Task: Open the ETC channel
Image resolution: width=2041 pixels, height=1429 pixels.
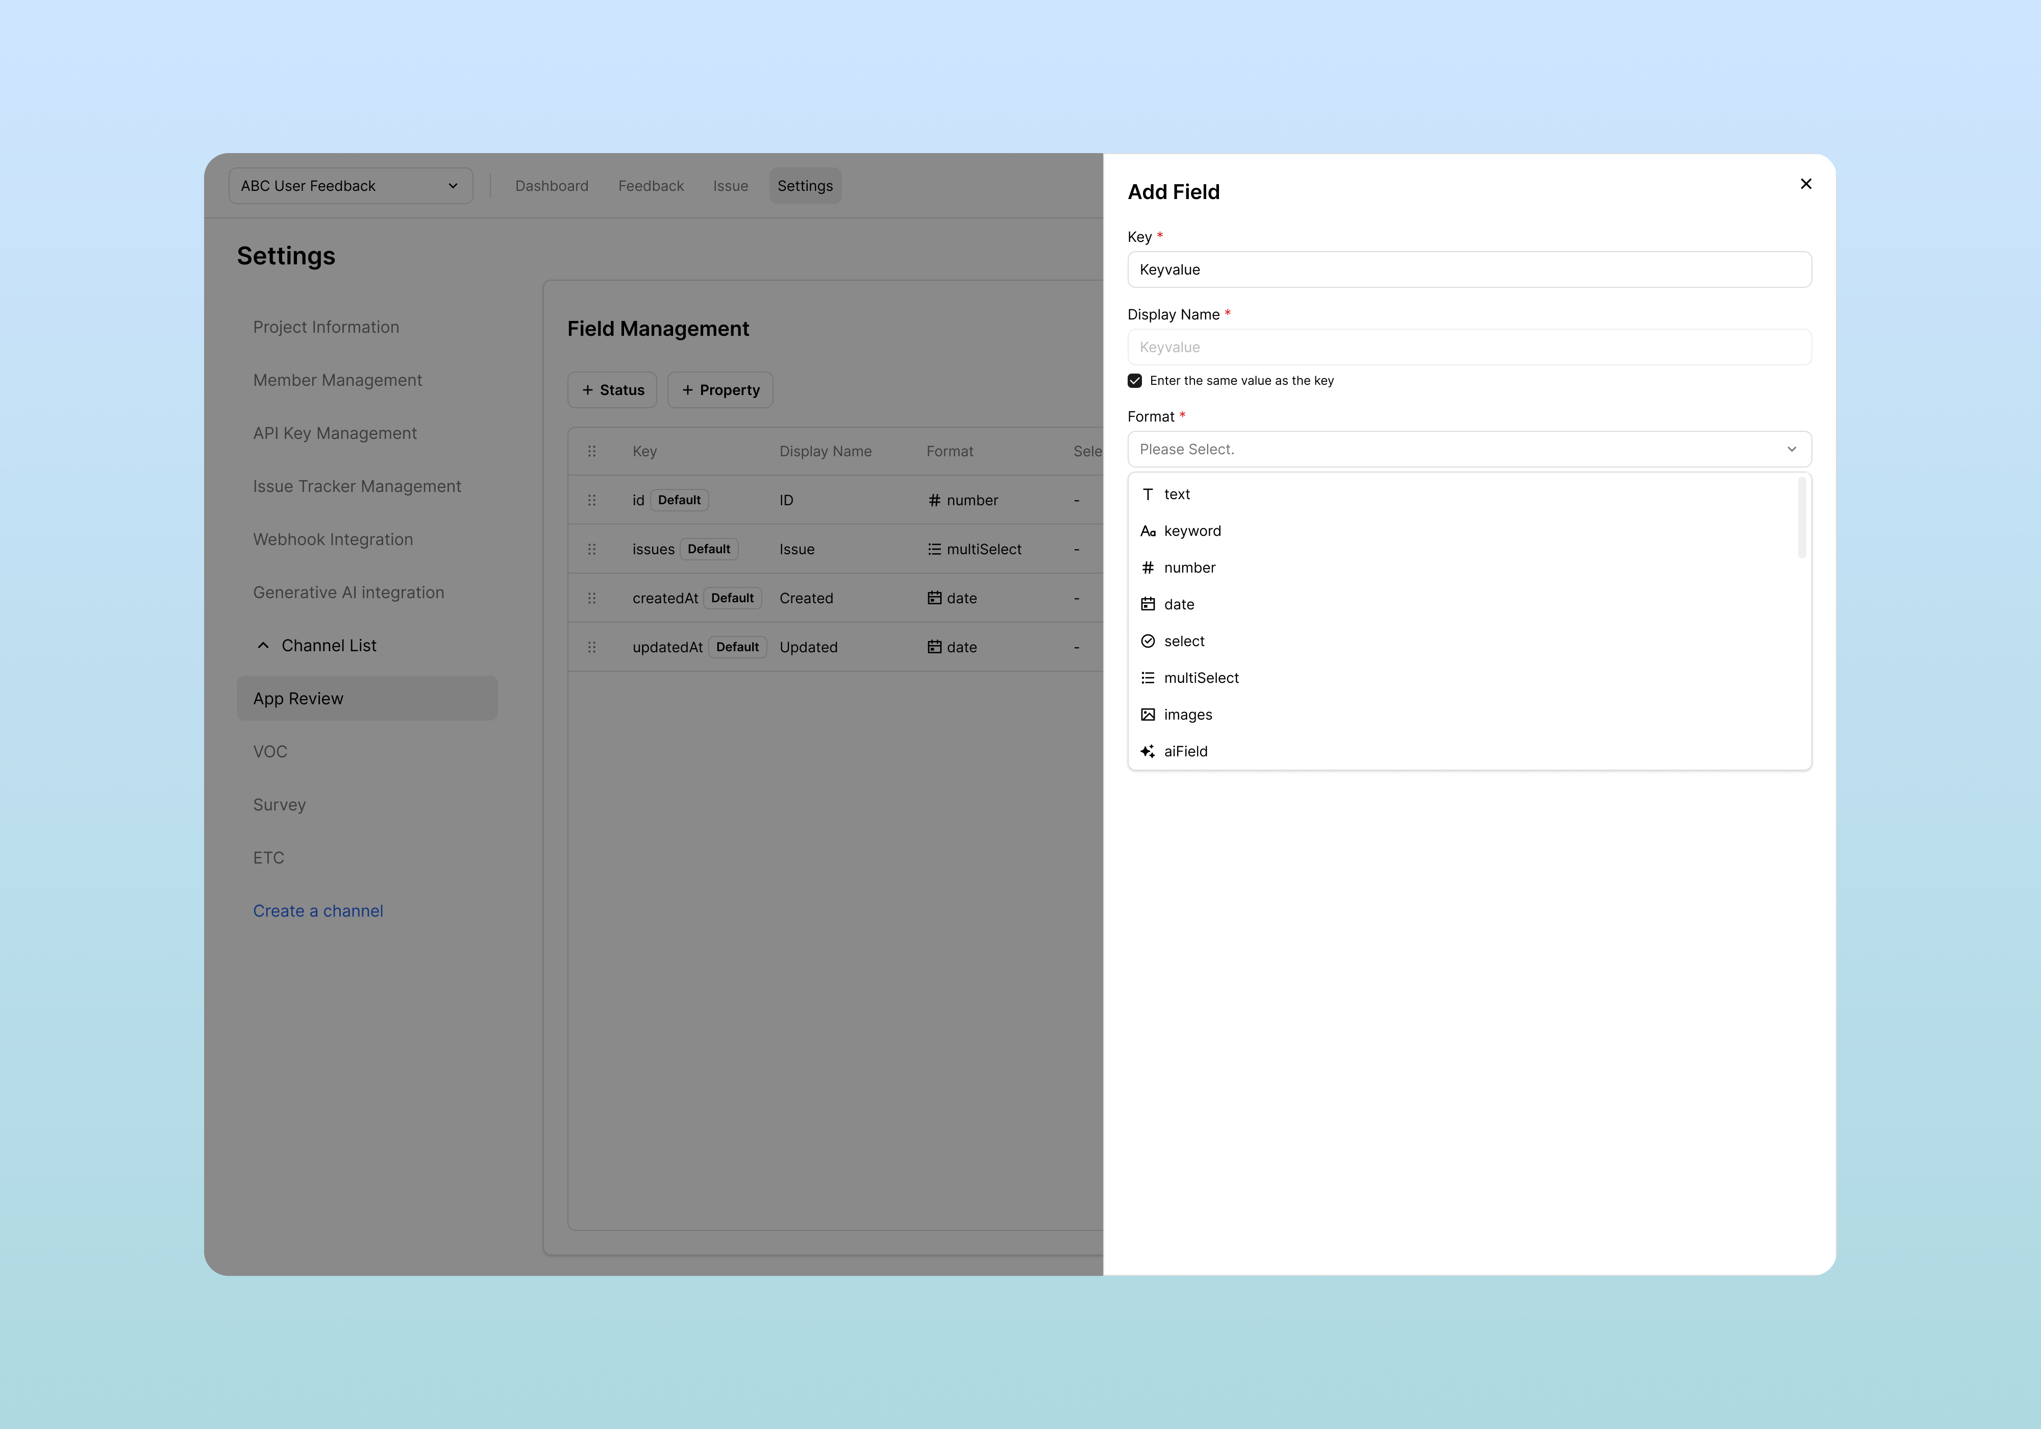Action: click(x=268, y=858)
